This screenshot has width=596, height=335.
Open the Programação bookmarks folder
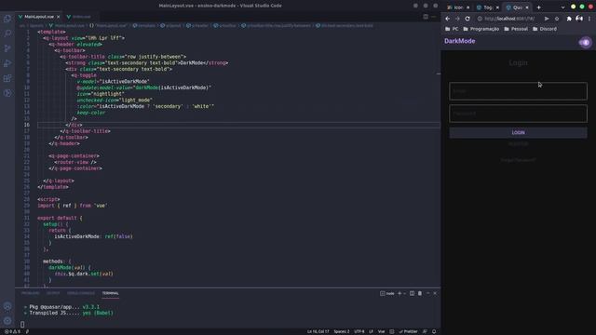(481, 29)
